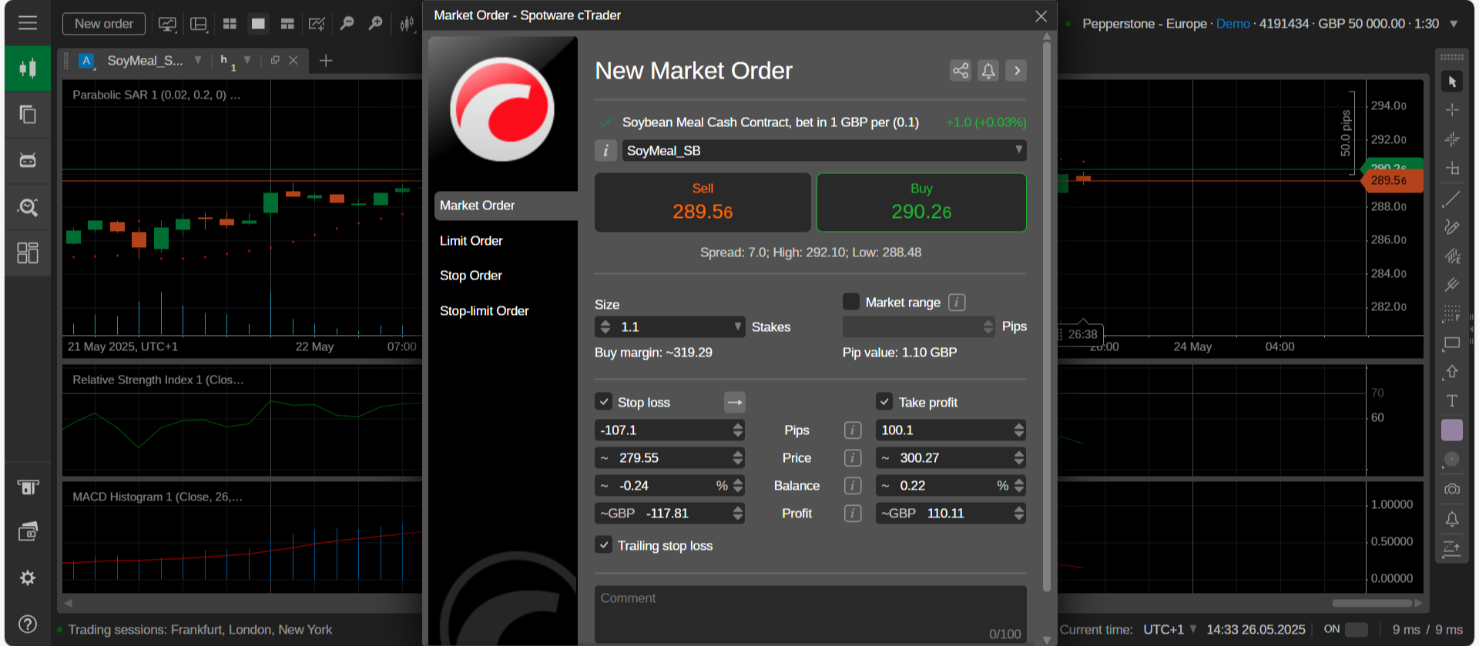The width and height of the screenshot is (1479, 646).
Task: Open the h1 timeframe dropdown
Action: (x=247, y=60)
